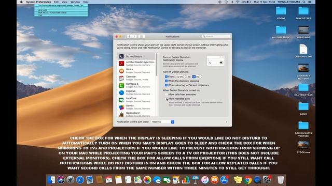Select Acrobat Reader Synchronizer in the app list
Viewport: 332px width, 186px height.
tap(136, 64)
